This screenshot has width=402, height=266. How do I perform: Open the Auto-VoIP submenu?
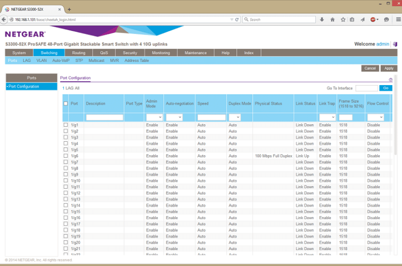[61, 60]
